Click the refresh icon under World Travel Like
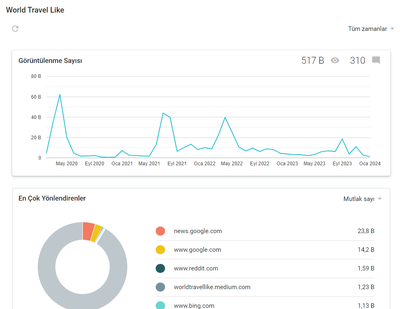 [x=15, y=28]
